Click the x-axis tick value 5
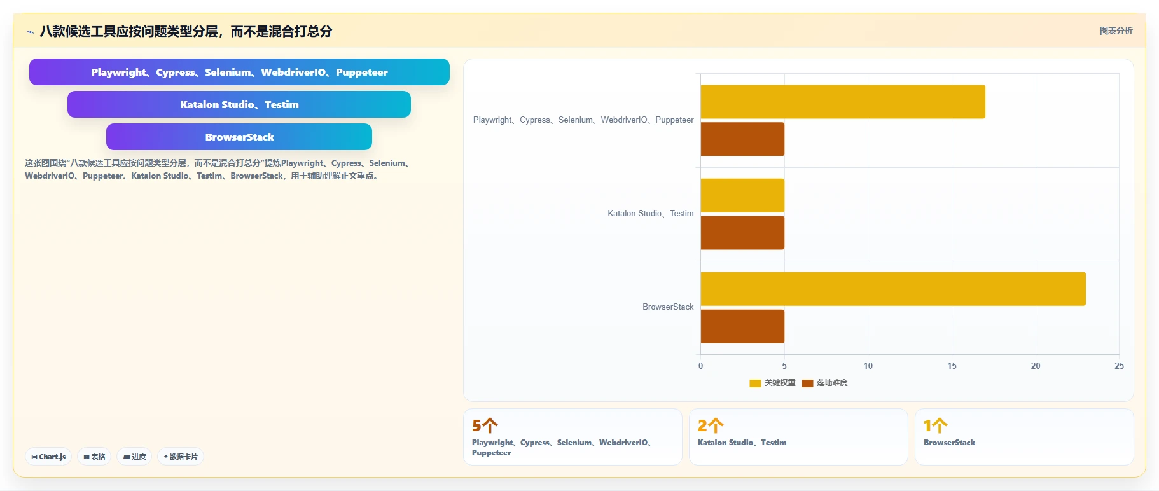The image size is (1159, 491). point(784,366)
